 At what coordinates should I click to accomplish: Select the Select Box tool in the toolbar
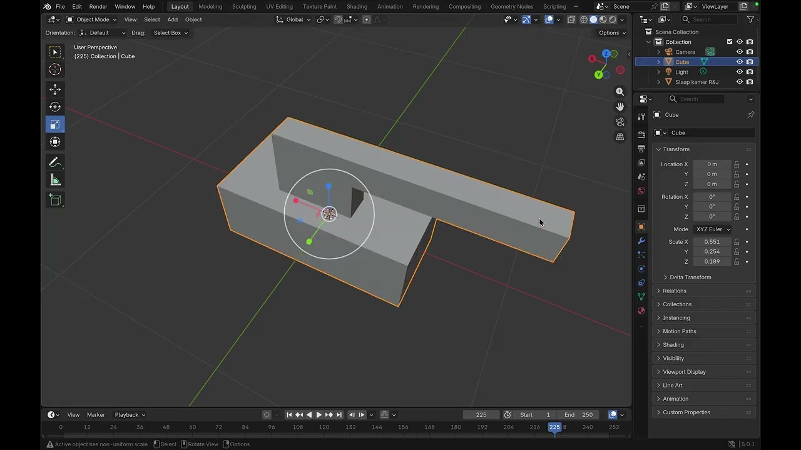coord(55,52)
